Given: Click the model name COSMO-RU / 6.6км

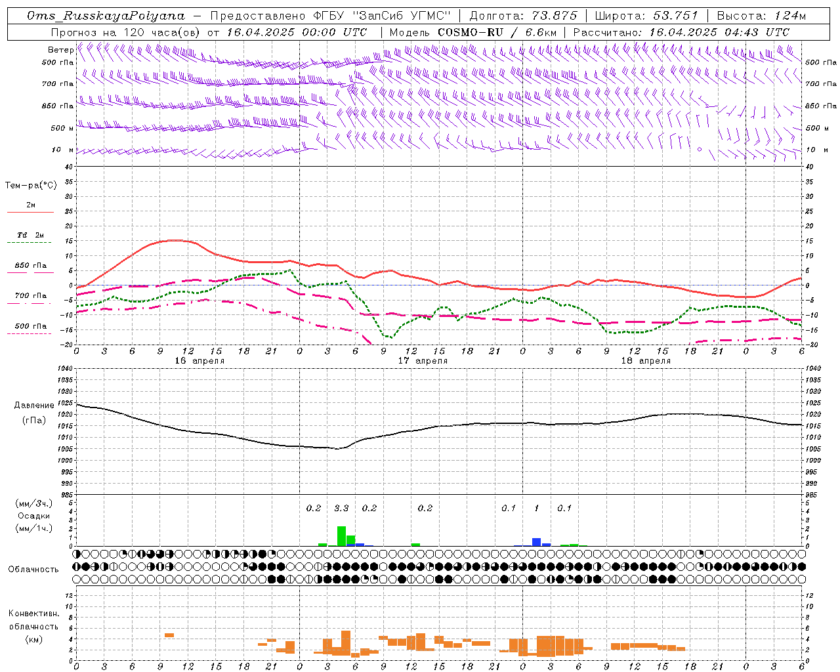Looking at the screenshot, I should (x=497, y=32).
